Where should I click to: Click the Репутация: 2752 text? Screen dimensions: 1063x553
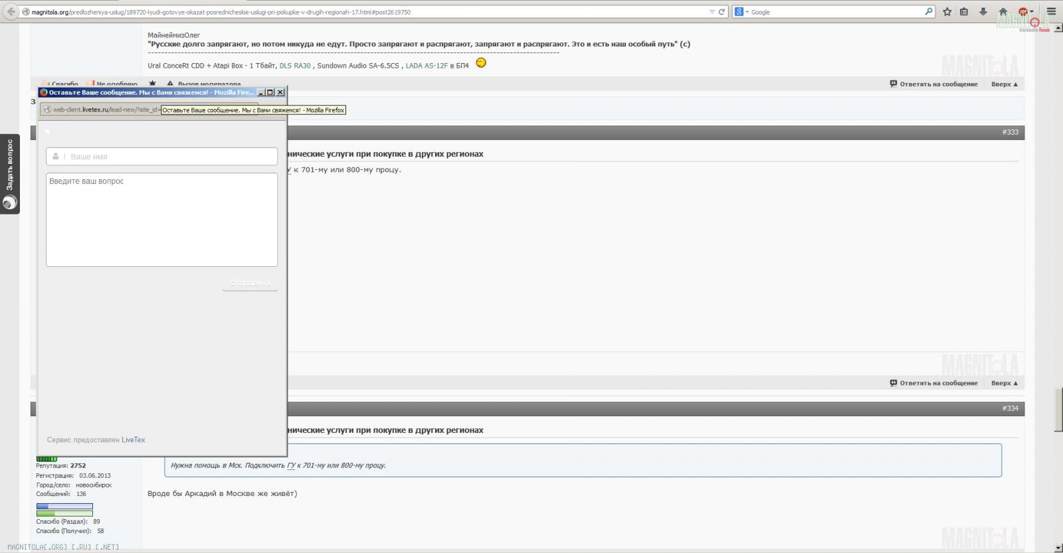[x=61, y=465]
